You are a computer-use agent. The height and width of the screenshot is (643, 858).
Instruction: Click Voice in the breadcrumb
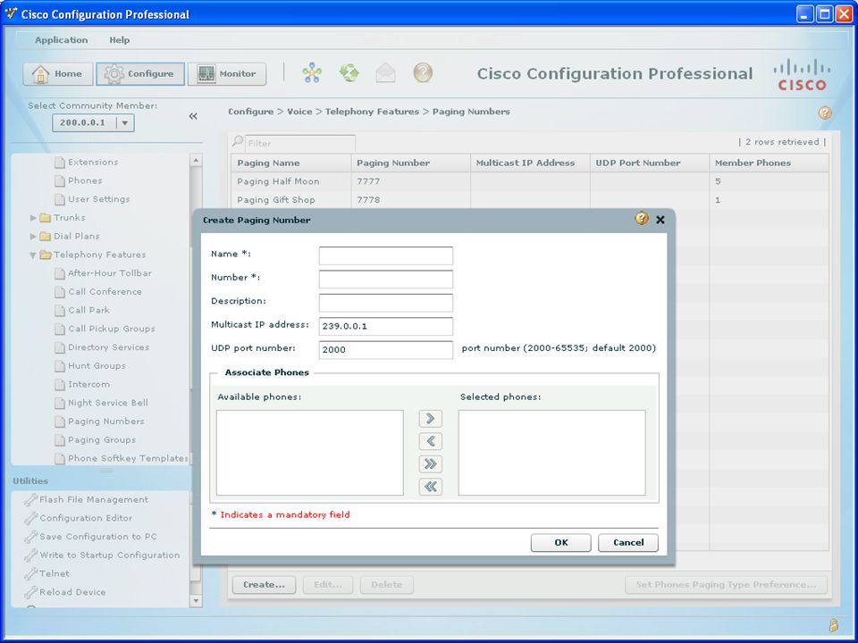coord(300,112)
